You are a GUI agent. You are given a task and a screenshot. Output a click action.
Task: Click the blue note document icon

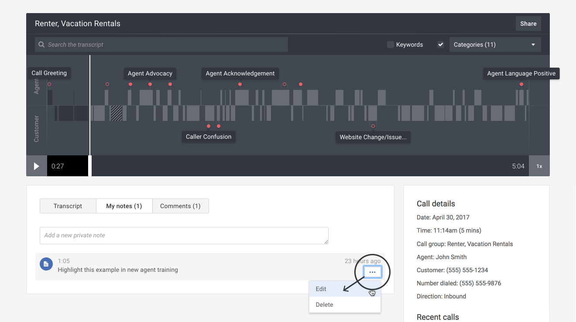pyautogui.click(x=47, y=264)
